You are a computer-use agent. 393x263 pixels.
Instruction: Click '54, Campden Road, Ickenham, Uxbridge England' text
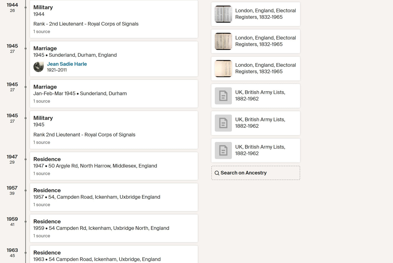pos(104,197)
